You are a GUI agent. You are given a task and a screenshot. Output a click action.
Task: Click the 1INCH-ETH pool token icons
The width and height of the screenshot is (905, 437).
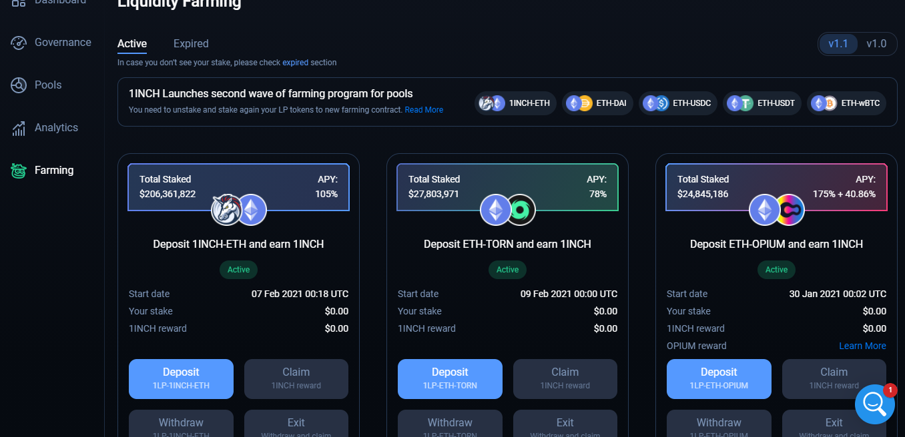pyautogui.click(x=239, y=210)
